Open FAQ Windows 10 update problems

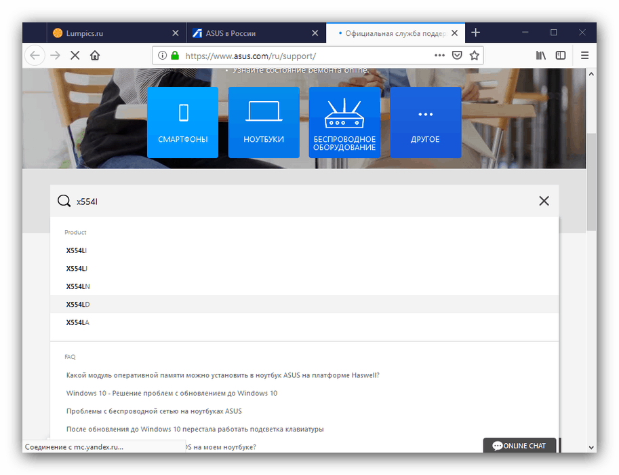[x=172, y=393]
